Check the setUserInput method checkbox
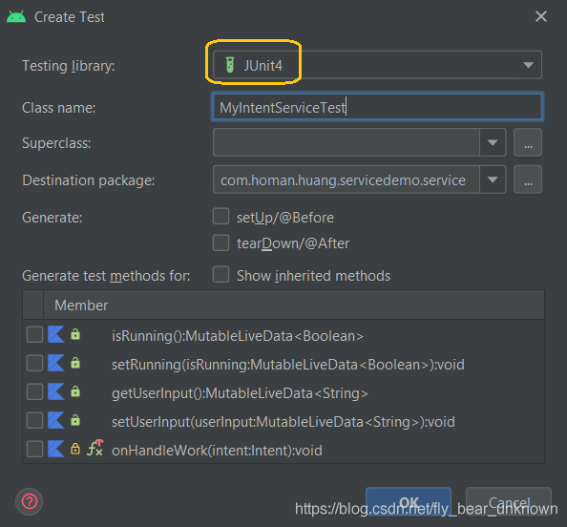This screenshot has width=567, height=527. pyautogui.click(x=34, y=420)
